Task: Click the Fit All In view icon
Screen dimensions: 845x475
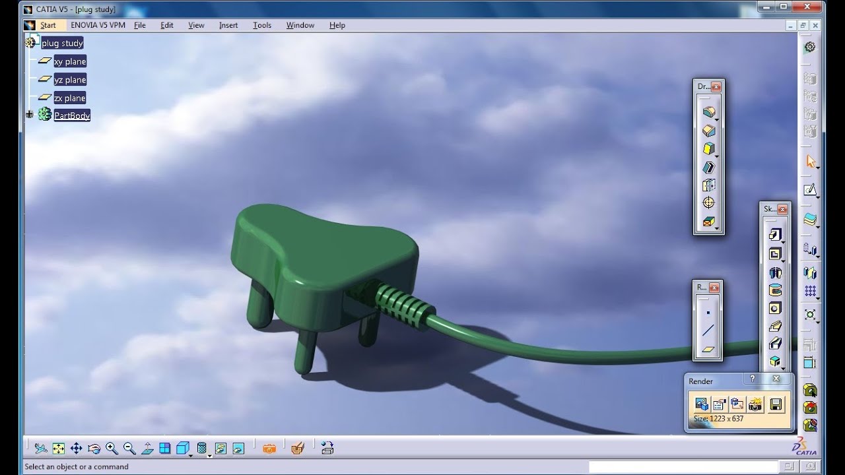Action: 59,449
